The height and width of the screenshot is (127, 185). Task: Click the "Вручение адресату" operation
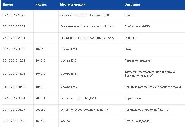(138, 121)
